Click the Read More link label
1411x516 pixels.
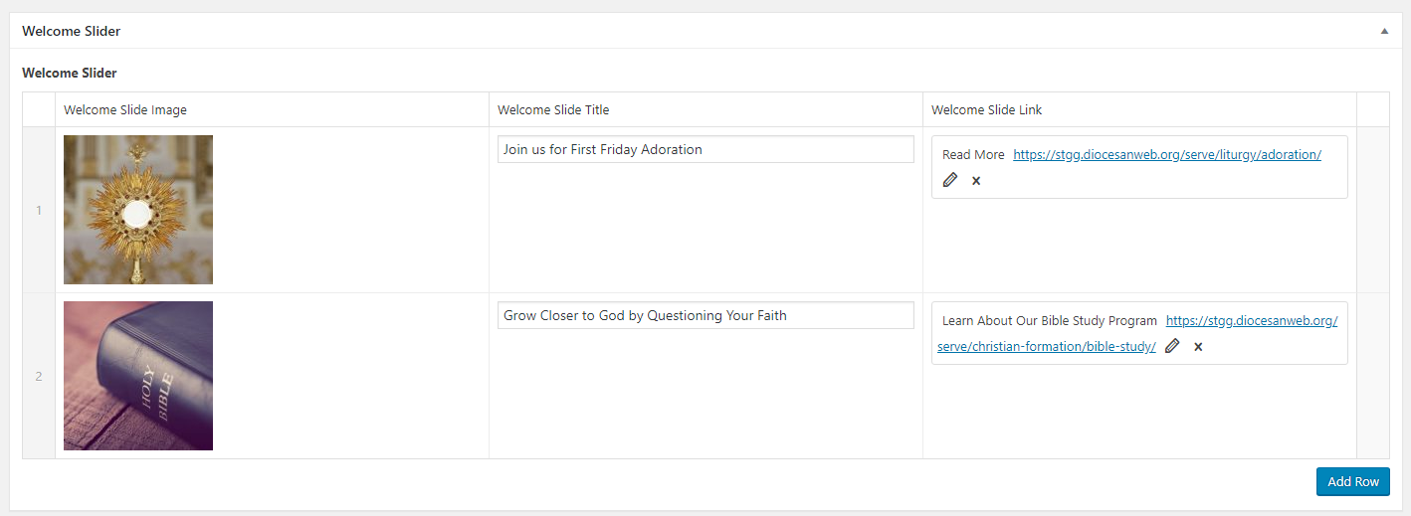pyautogui.click(x=973, y=155)
